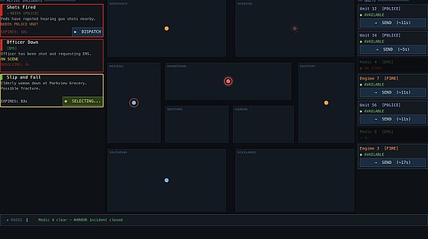Click the EASTPORT zone label

[x=308, y=66]
